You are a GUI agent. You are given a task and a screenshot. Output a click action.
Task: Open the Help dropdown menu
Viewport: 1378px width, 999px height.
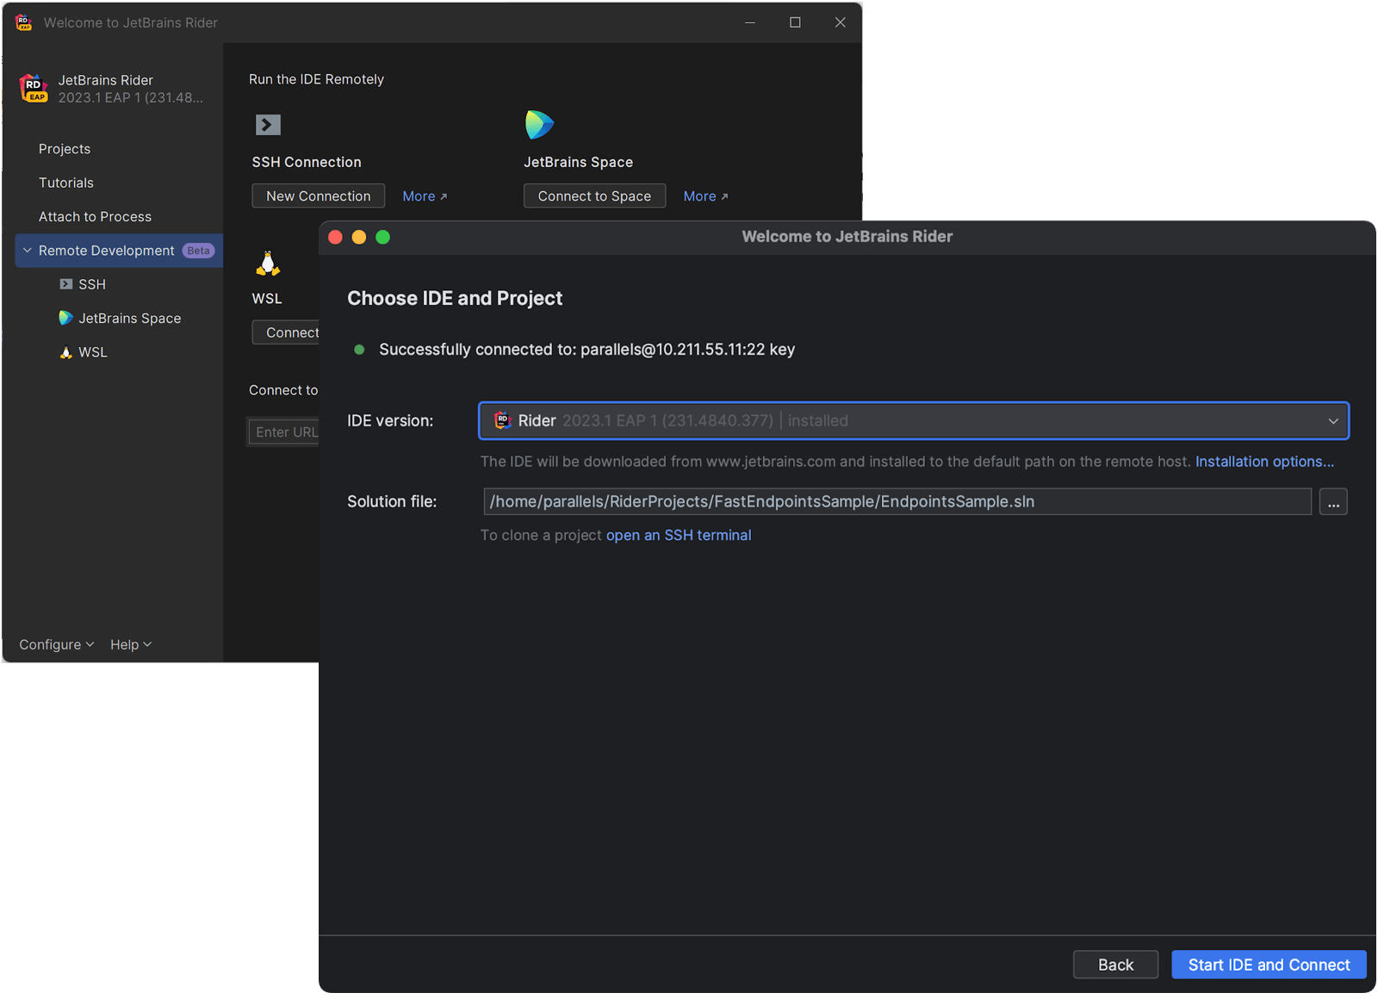pyautogui.click(x=131, y=645)
